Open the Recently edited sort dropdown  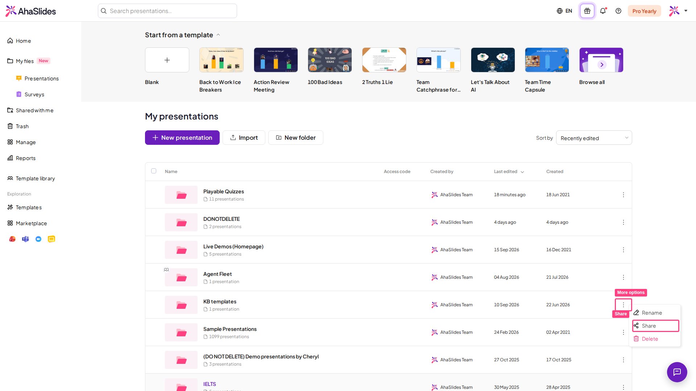point(594,138)
